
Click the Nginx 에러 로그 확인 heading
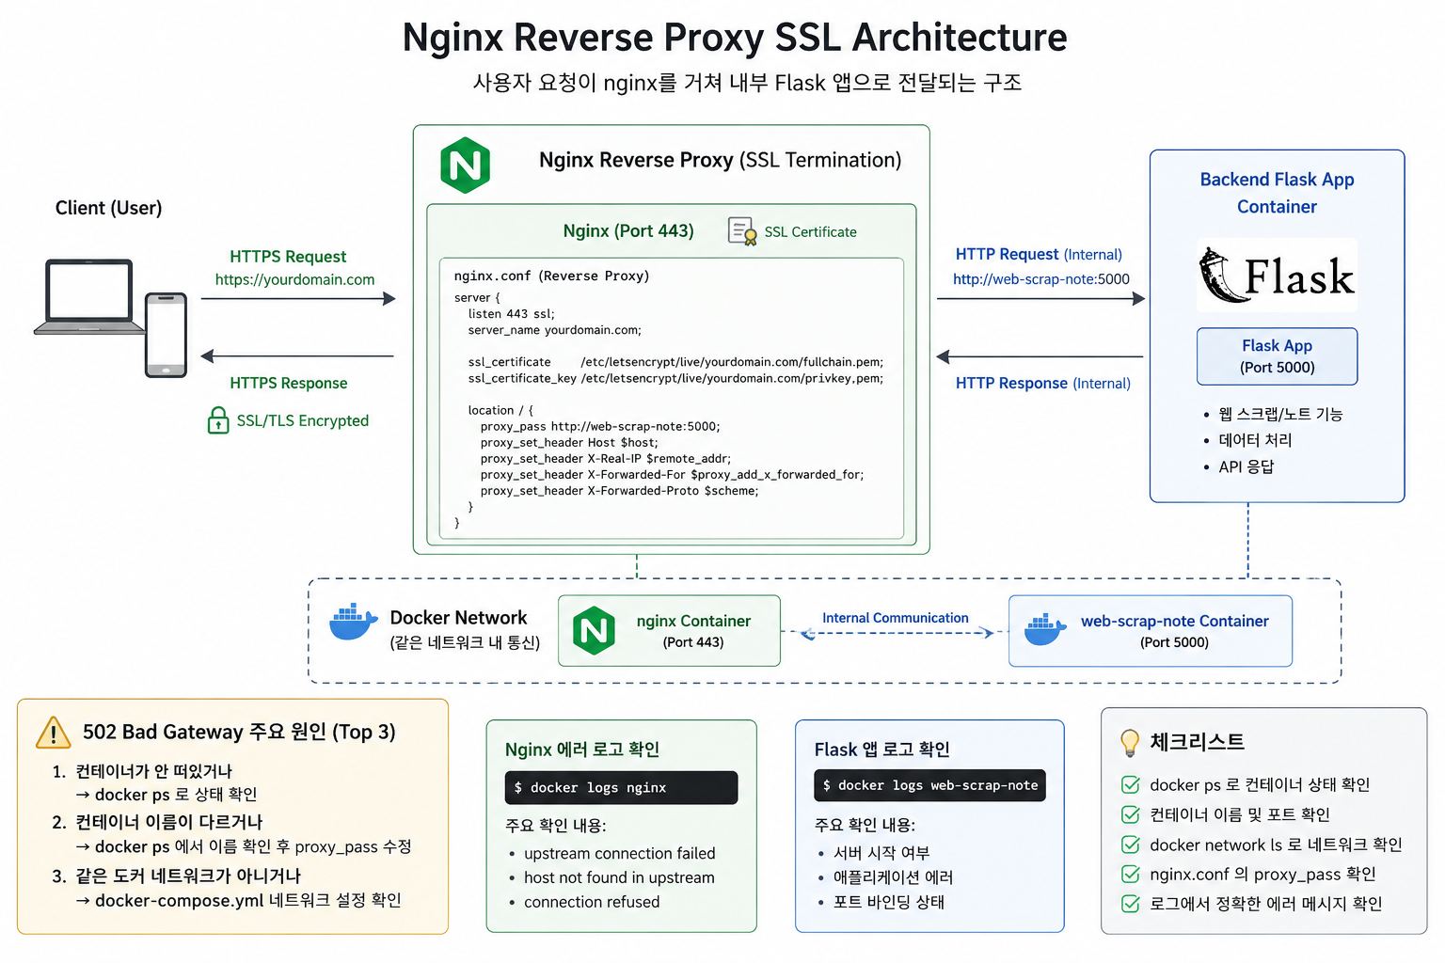click(582, 750)
